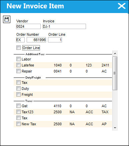Screen dimensions: 129x146
Task: Click the New Tax code AP
Action: pyautogui.click(x=104, y=124)
